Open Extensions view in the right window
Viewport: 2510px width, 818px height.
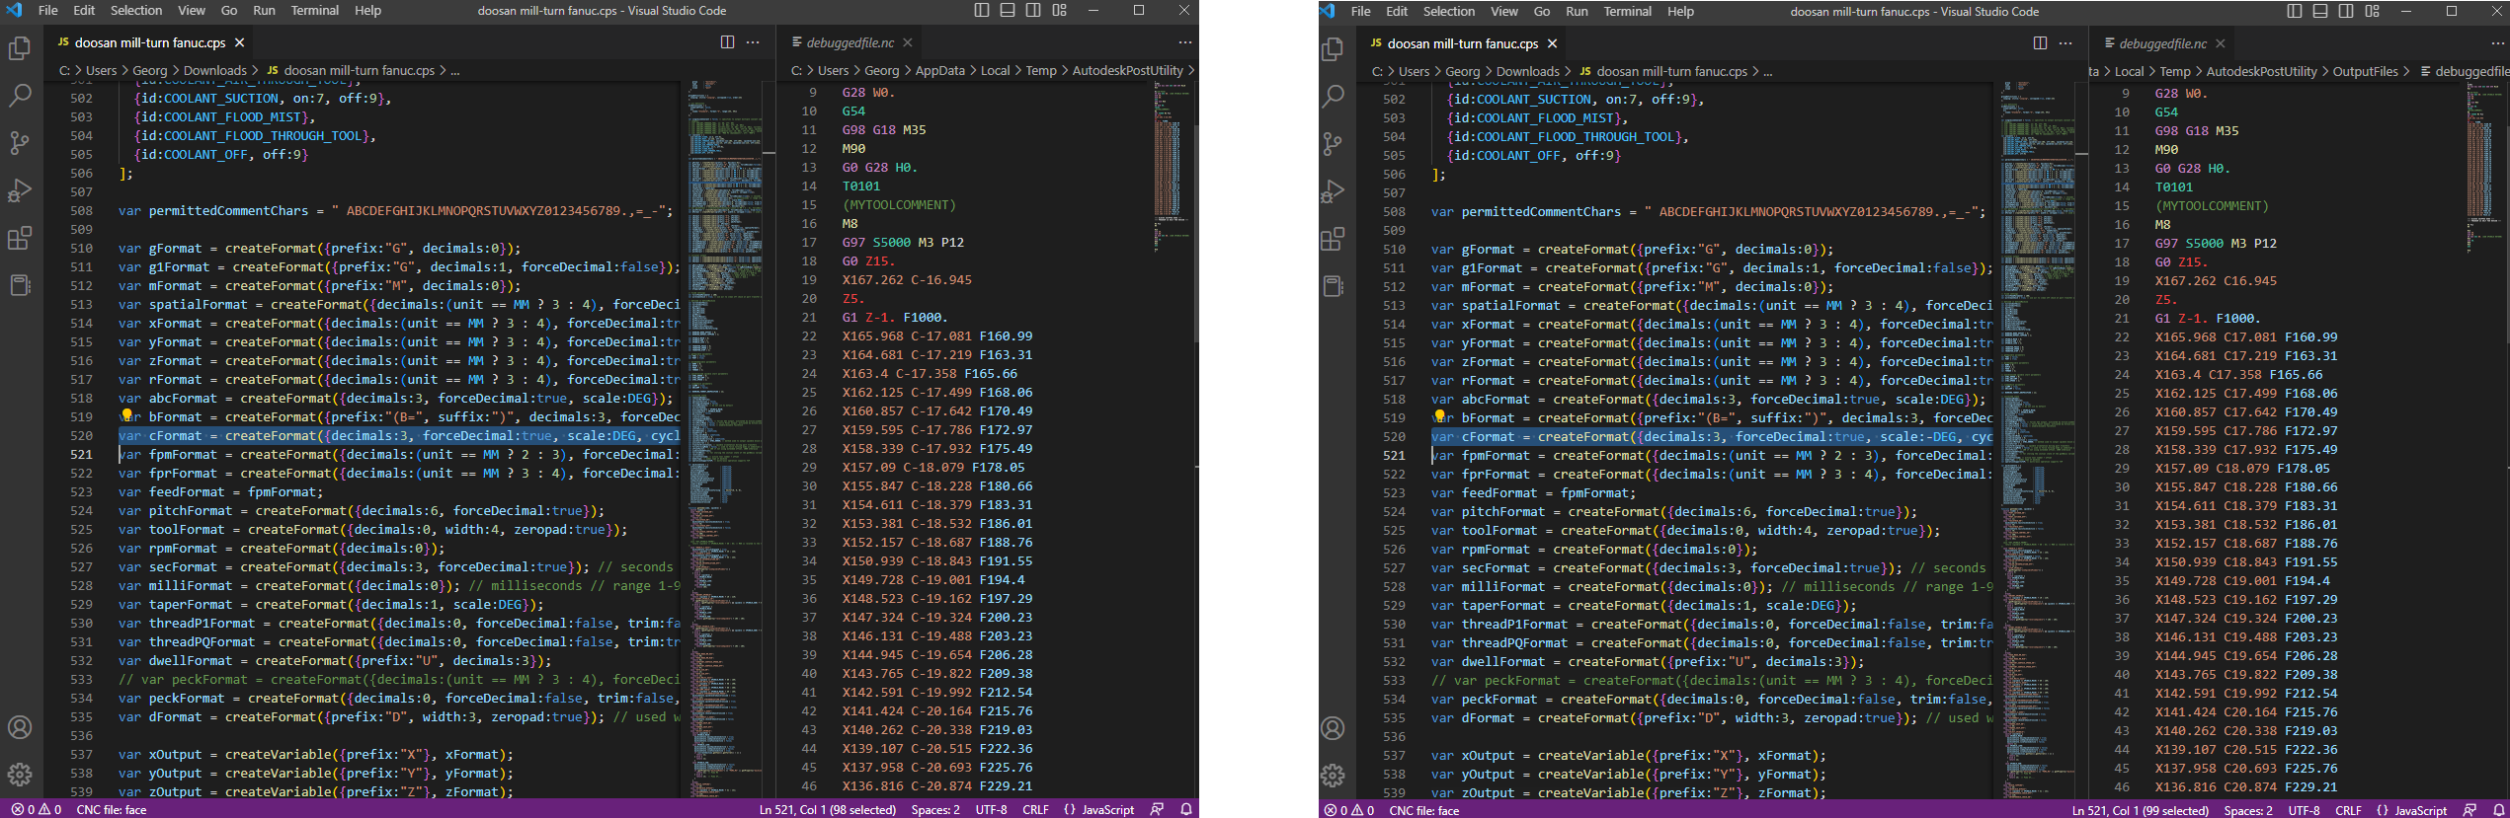point(1333,239)
